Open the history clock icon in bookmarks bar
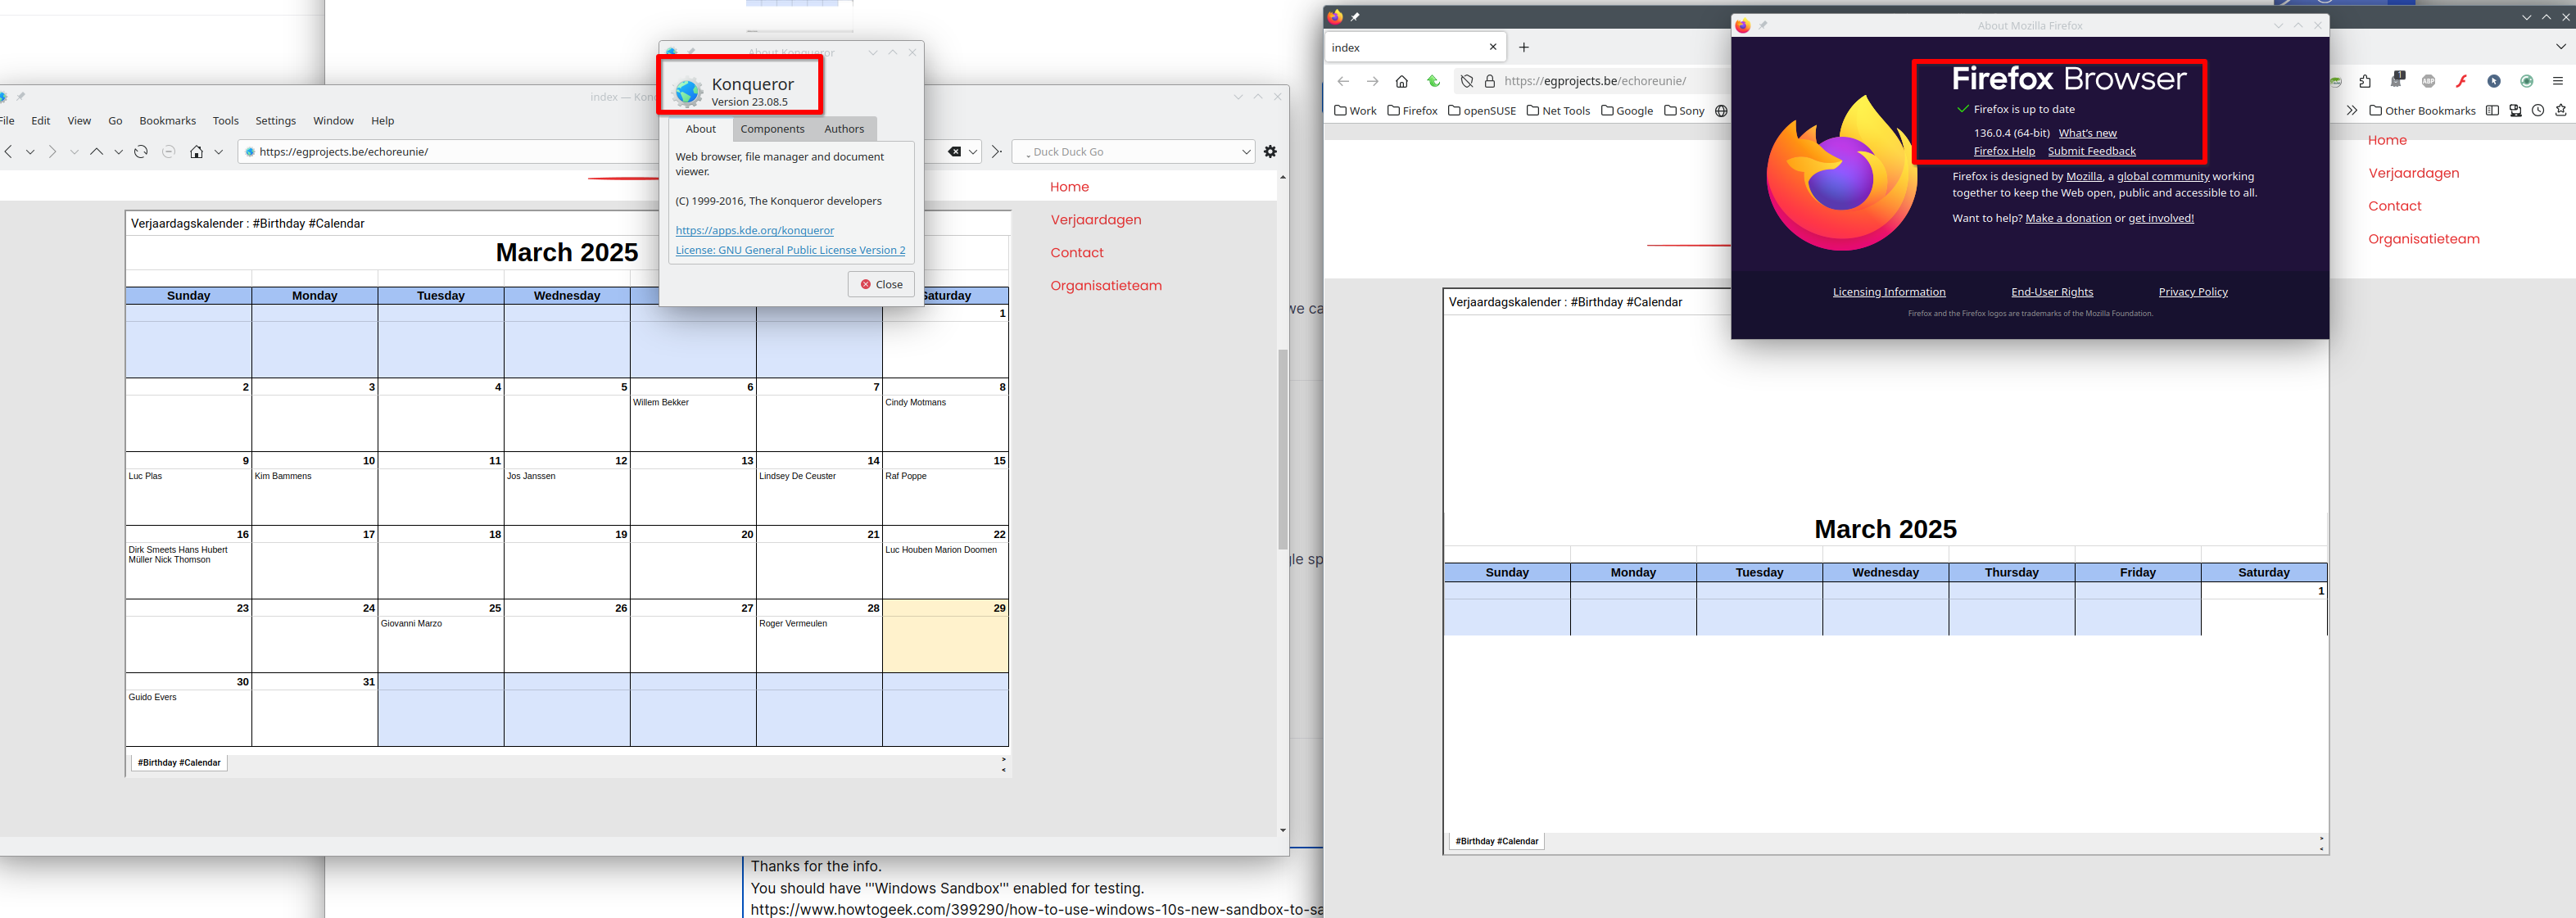2576x918 pixels. (x=2538, y=111)
